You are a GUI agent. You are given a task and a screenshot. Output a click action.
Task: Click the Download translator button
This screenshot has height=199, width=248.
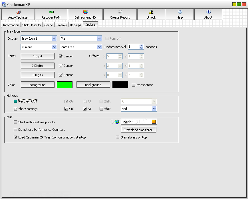click(138, 130)
